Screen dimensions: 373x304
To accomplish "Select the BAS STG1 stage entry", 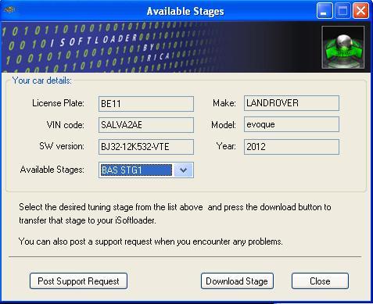I will pos(136,170).
